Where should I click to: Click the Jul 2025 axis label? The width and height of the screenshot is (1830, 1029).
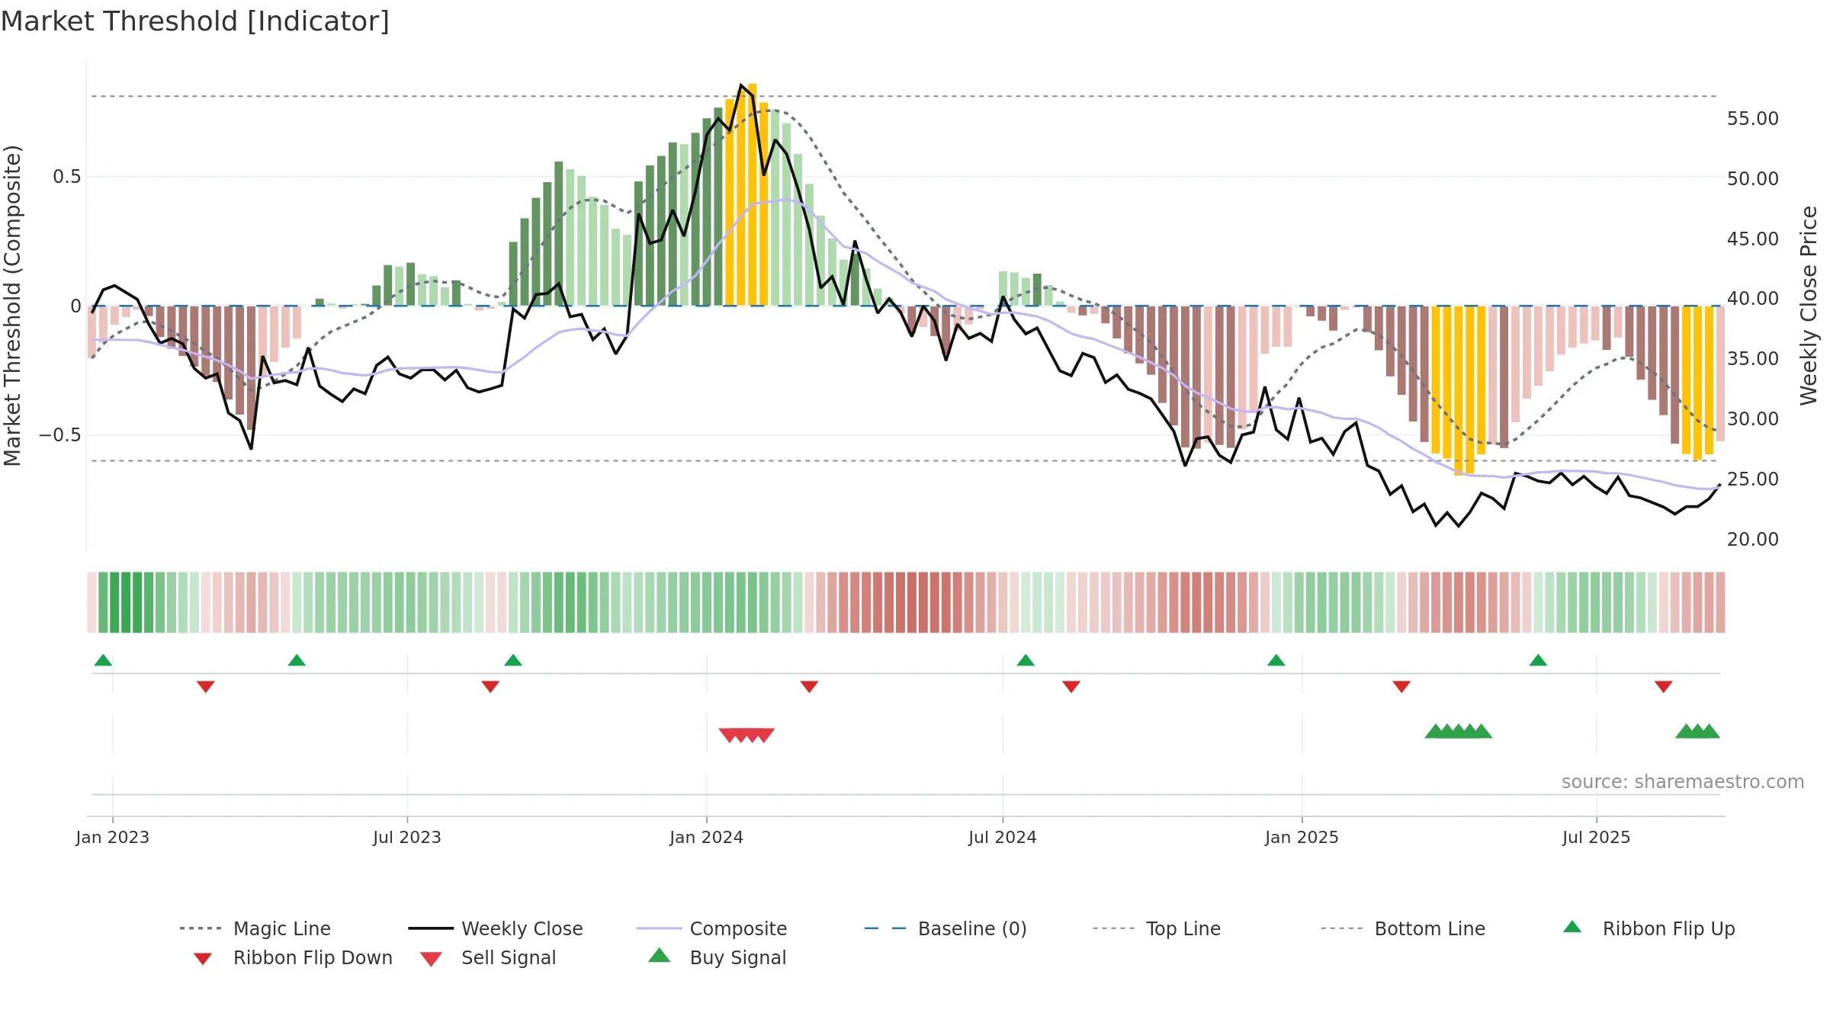tap(1597, 837)
